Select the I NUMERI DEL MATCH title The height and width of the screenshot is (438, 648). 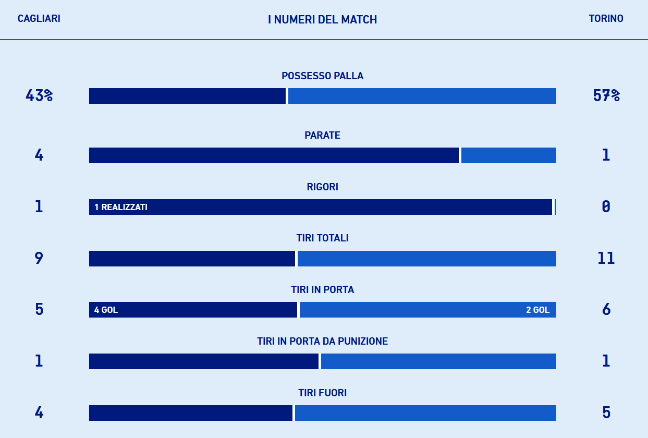(322, 20)
